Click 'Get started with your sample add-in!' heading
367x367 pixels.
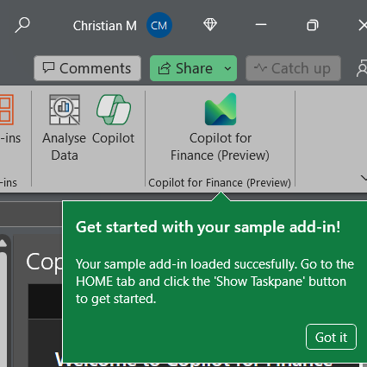click(208, 227)
